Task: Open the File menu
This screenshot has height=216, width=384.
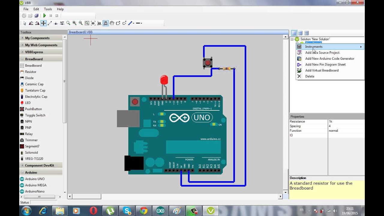Action: click(x=26, y=9)
